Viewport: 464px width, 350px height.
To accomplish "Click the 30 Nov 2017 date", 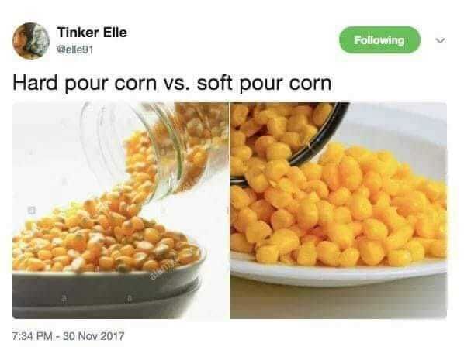I will (x=94, y=336).
